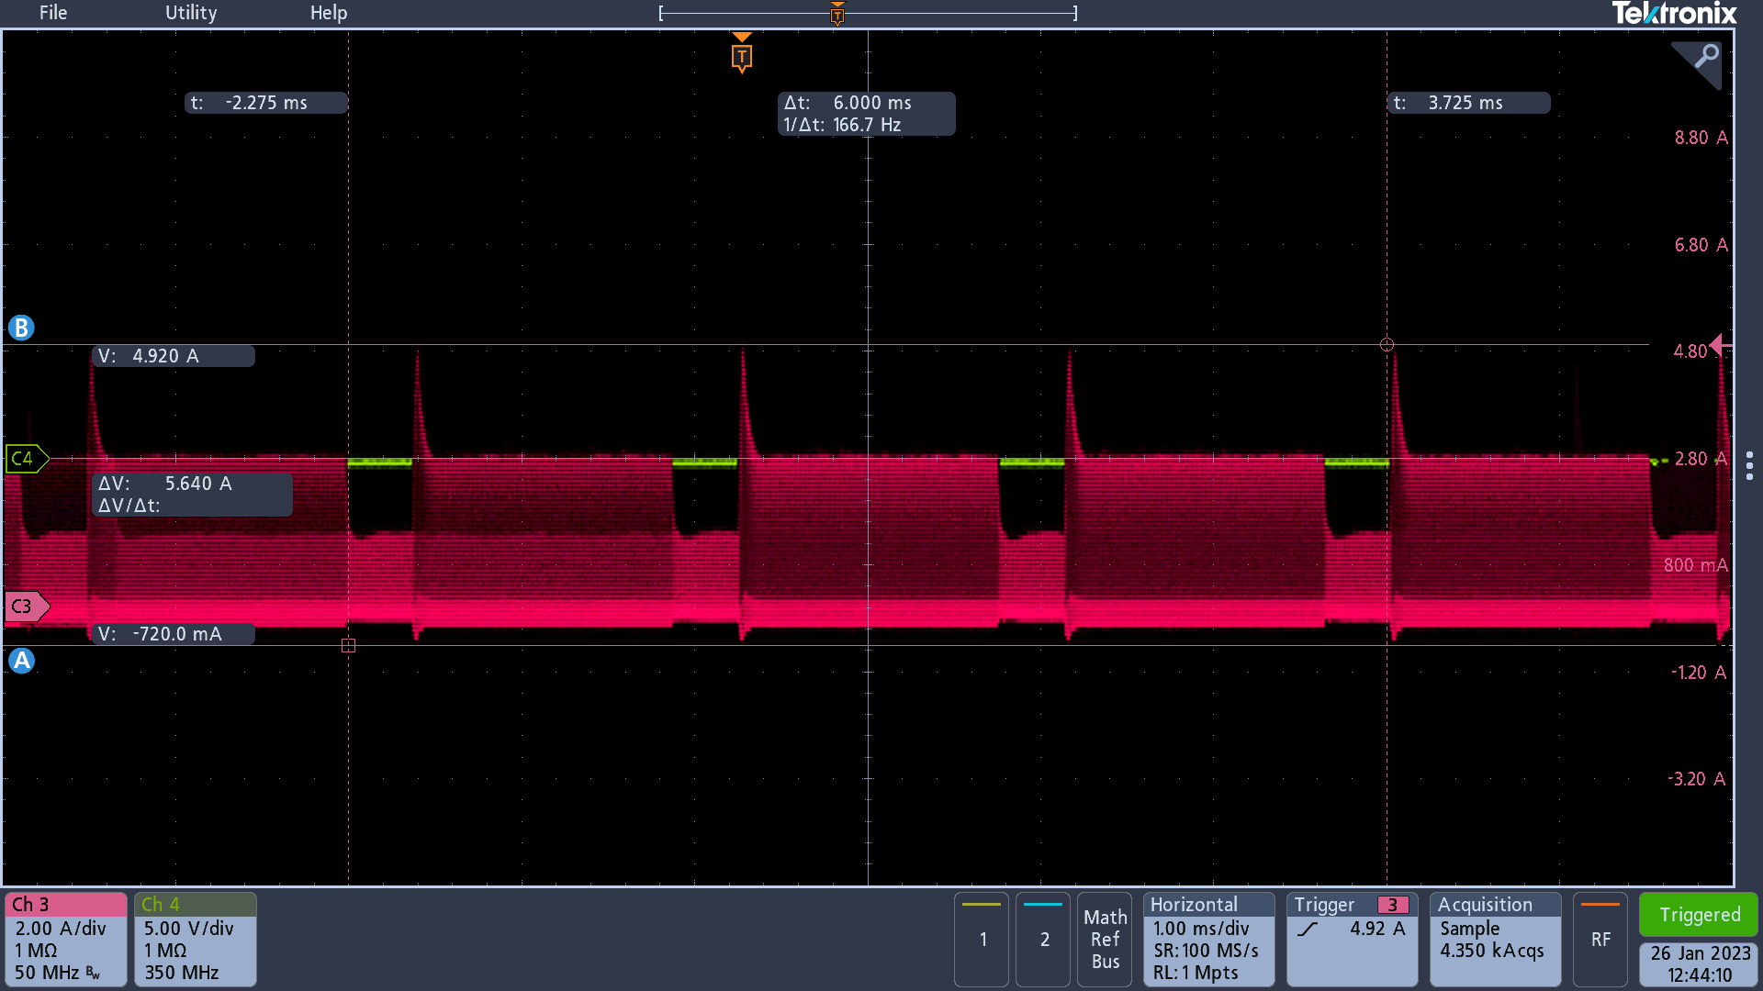Click the date and time display
The image size is (1763, 991).
coord(1699,964)
